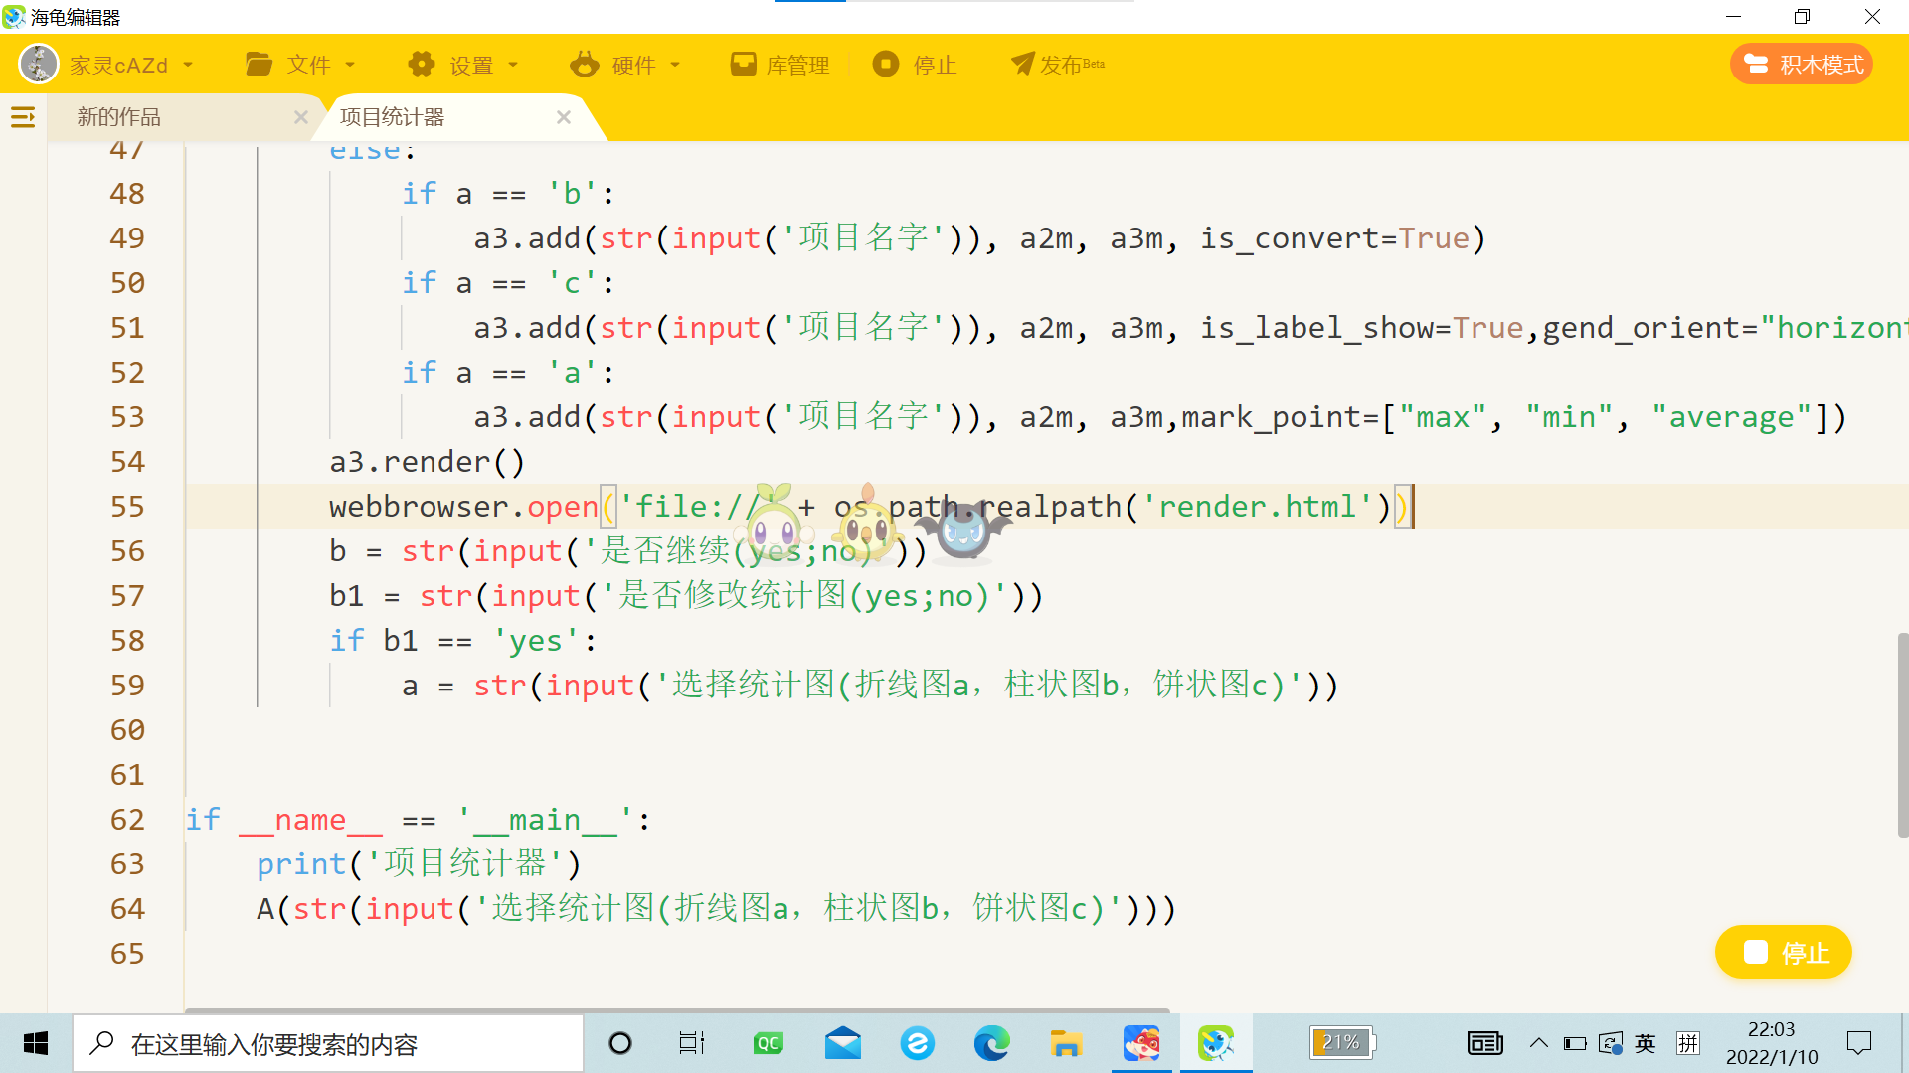Click the floating yellow 停止 button

pyautogui.click(x=1784, y=952)
